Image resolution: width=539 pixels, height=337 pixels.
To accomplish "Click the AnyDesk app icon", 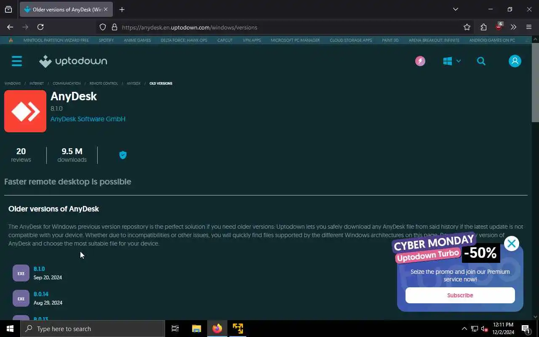I will pos(25,111).
